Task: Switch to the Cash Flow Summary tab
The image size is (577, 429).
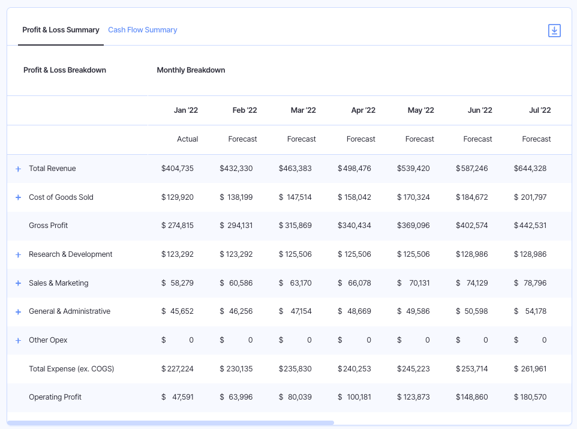Action: point(142,30)
